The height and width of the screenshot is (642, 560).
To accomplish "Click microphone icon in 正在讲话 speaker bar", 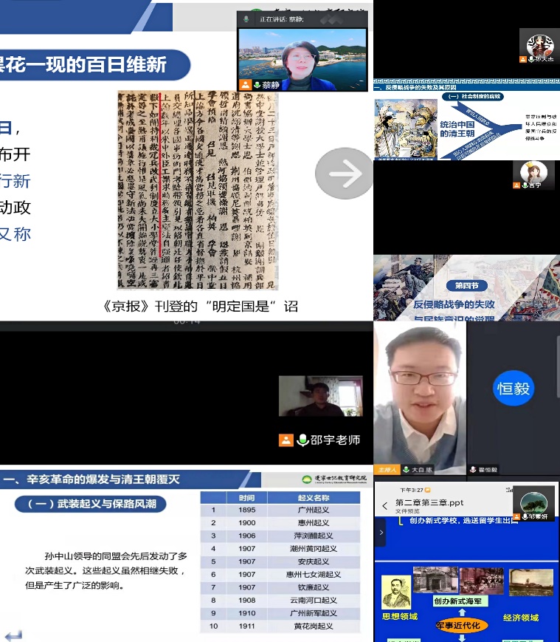I will (x=246, y=20).
